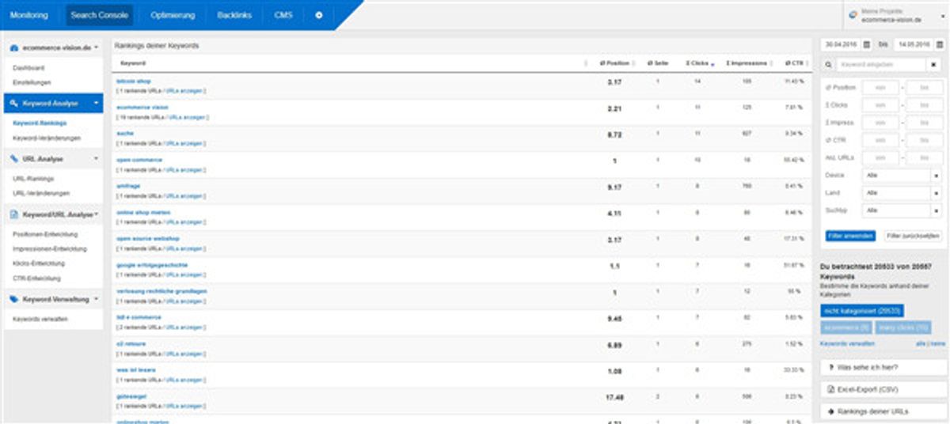Screen dimensions: 950x424
Task: Open Klicks-Entwicklung in the sidebar
Action: pyautogui.click(x=39, y=263)
